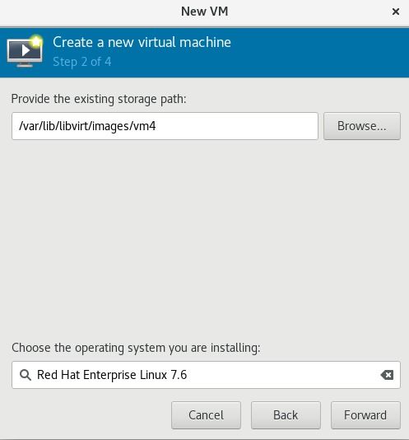Viewport: 409px width, 440px height.
Task: Click the yellow star badge on VM icon
Action: [x=36, y=41]
